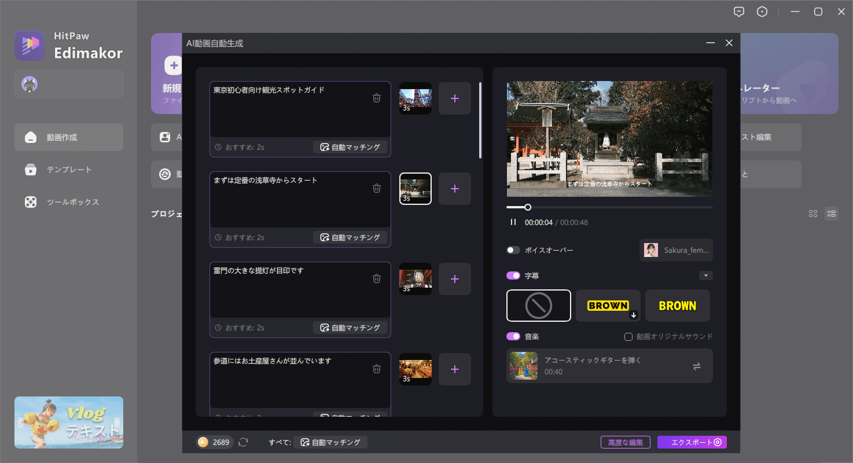Swap the background music track
This screenshot has height=463, width=853.
pos(697,366)
